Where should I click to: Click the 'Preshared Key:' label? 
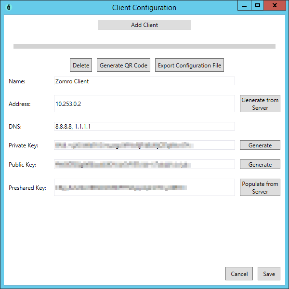point(27,188)
